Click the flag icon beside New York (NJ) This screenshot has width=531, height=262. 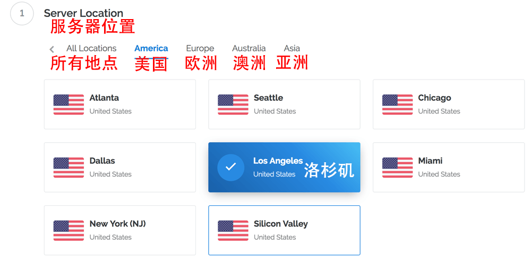[x=68, y=231]
